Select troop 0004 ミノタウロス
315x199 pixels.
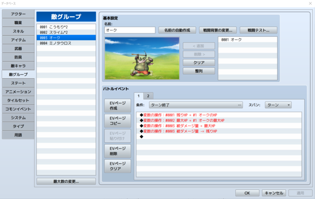[66, 43]
